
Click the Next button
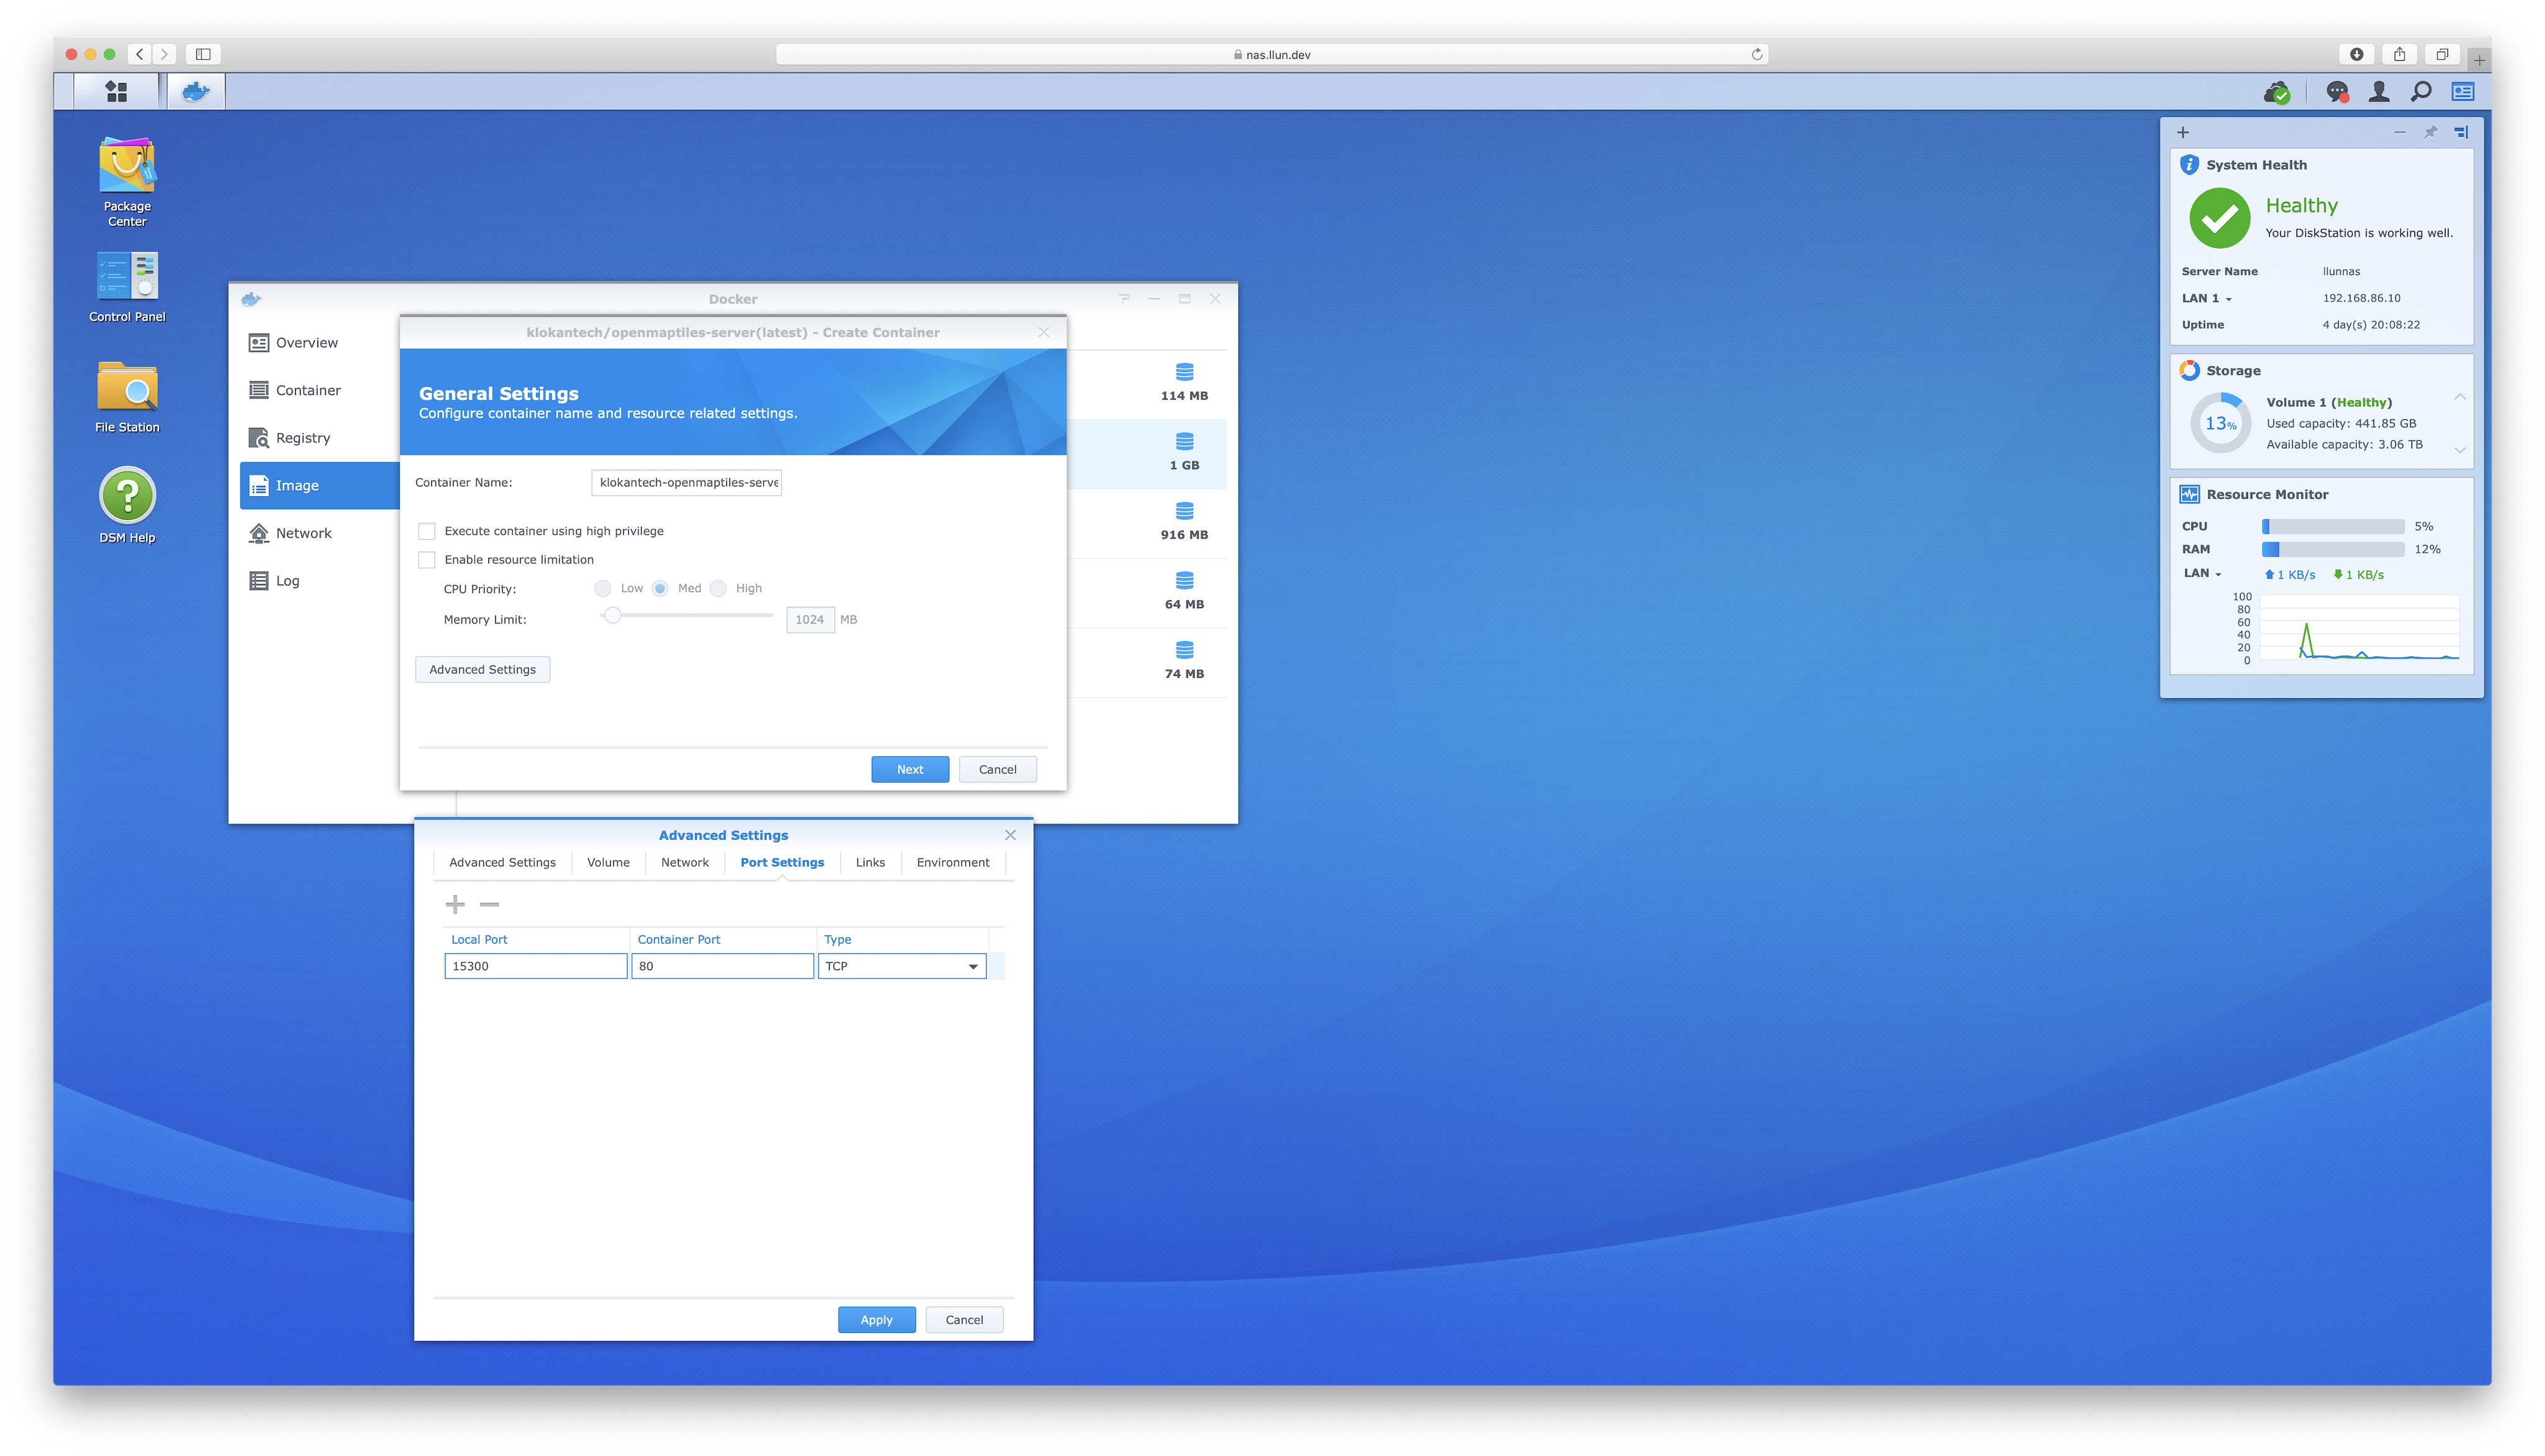pyautogui.click(x=909, y=770)
